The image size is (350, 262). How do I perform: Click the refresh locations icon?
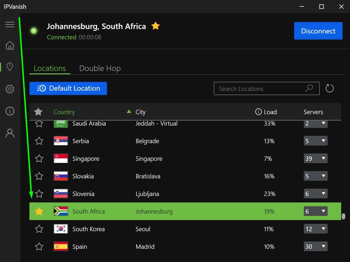click(329, 88)
